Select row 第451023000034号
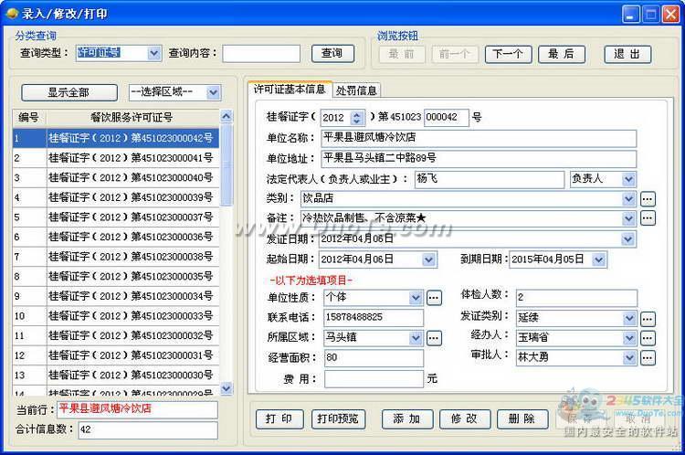Image resolution: width=685 pixels, height=455 pixels. 116,296
